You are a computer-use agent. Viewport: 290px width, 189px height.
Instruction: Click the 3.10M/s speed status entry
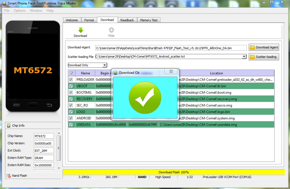point(76,177)
